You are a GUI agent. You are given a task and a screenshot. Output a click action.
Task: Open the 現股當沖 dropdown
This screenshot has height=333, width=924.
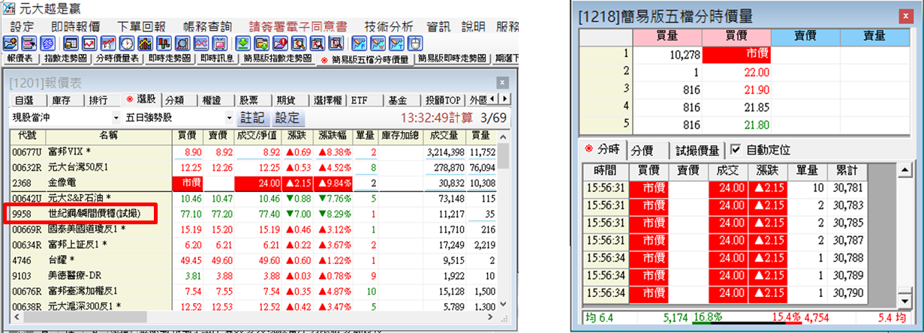(116, 118)
